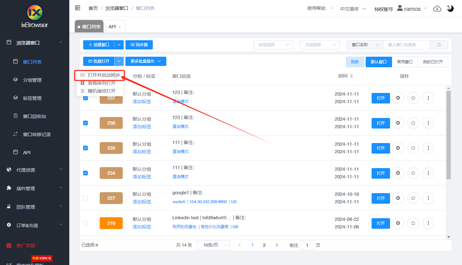Open the 中文简体 language dropdown

coord(353,9)
